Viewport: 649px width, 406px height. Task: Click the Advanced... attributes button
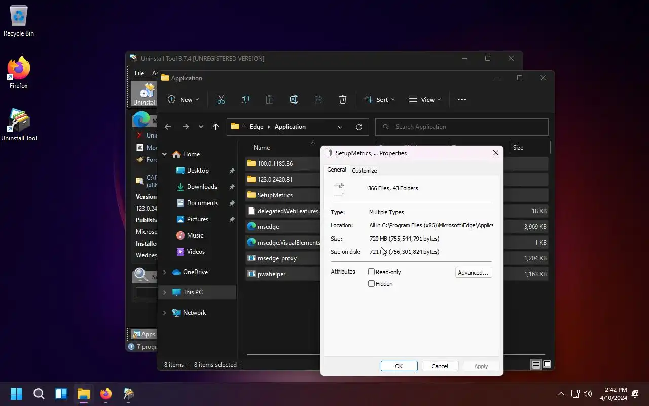pyautogui.click(x=474, y=273)
